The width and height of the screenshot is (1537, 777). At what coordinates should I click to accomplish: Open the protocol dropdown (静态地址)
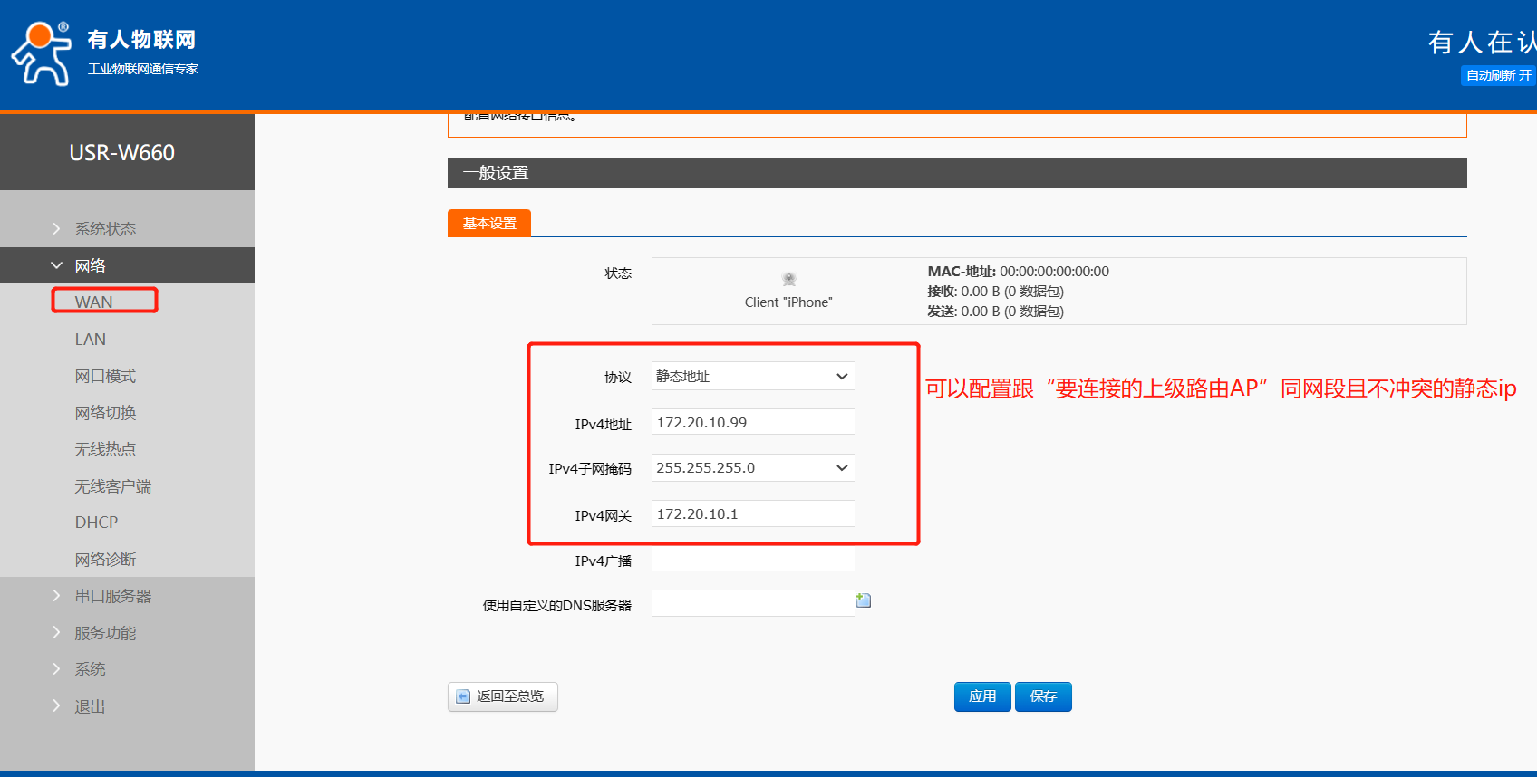pyautogui.click(x=752, y=377)
